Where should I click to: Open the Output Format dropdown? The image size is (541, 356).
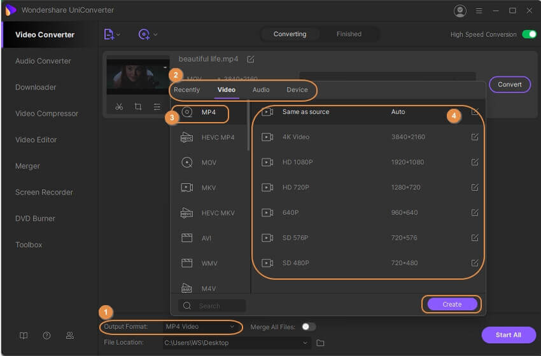[200, 327]
